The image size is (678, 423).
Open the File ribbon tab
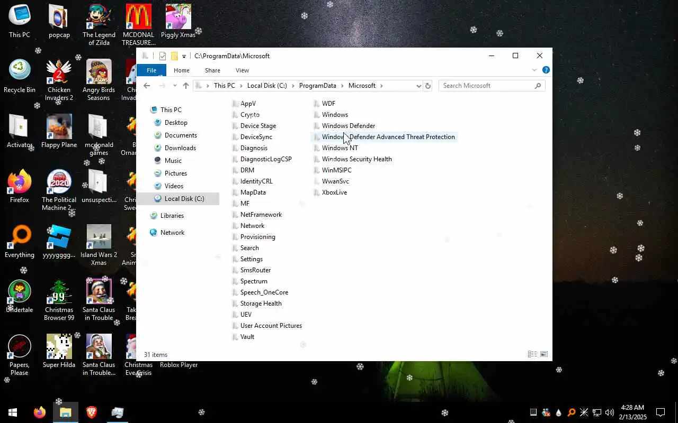pyautogui.click(x=151, y=70)
